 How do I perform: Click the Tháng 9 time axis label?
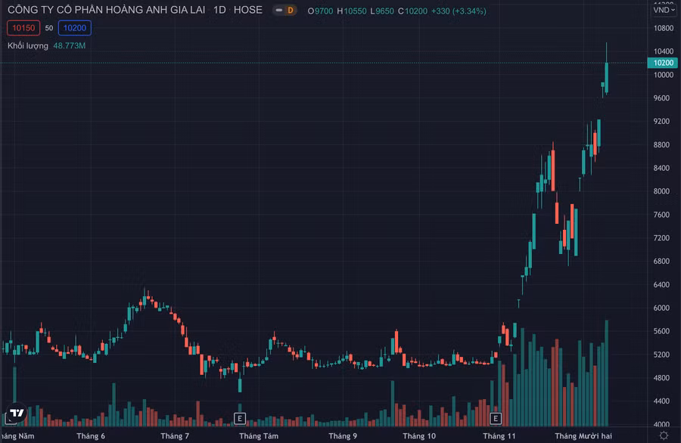[x=343, y=436]
